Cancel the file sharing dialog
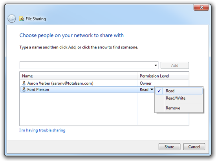The image size is (216, 161). coord(194,147)
